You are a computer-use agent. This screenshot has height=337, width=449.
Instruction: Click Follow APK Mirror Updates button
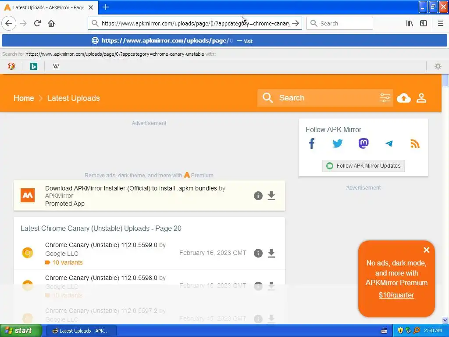[363, 166]
